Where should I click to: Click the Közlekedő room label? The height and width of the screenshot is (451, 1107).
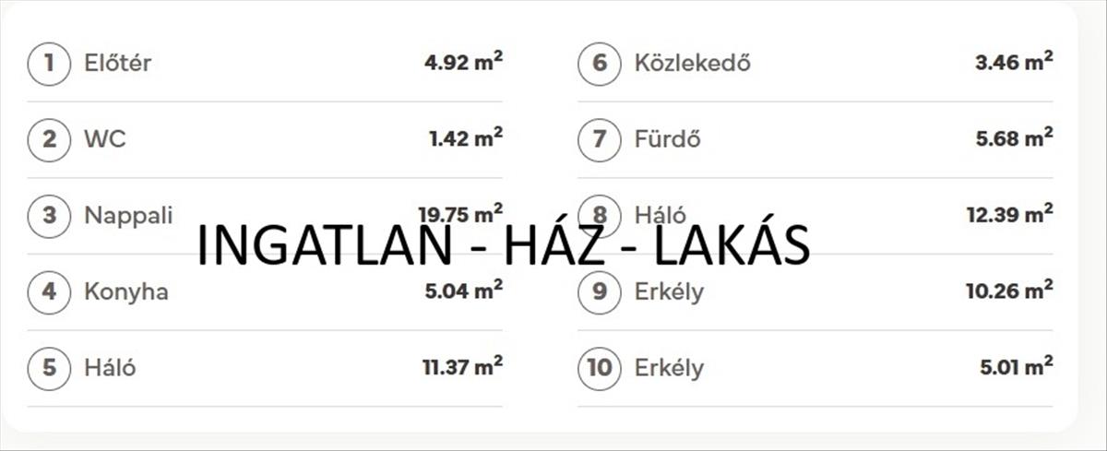[x=692, y=64]
